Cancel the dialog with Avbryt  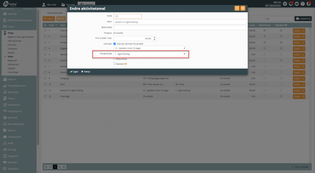[x=86, y=71]
